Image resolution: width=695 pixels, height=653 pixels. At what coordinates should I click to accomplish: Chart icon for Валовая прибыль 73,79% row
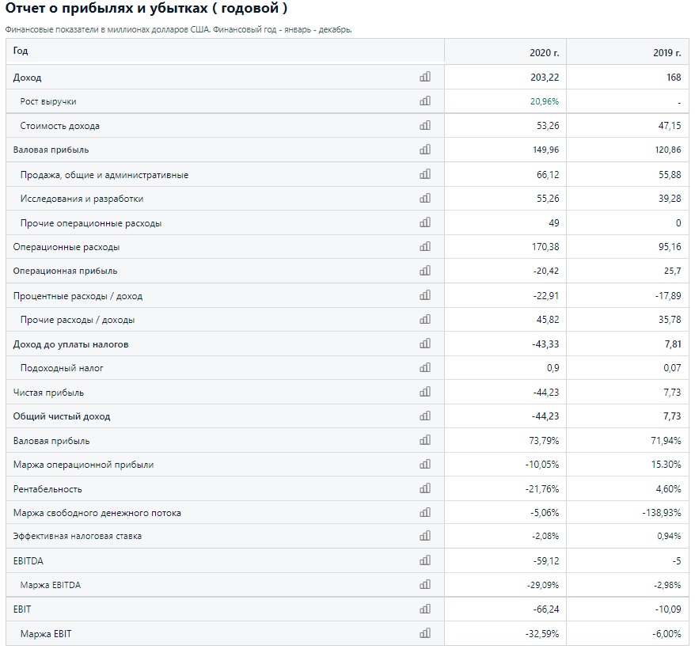[x=424, y=440]
